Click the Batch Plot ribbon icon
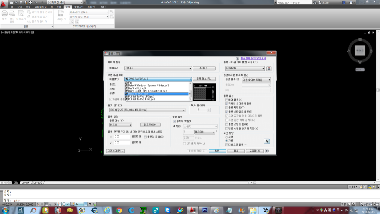The height and width of the screenshot is (214, 380). coord(12,14)
